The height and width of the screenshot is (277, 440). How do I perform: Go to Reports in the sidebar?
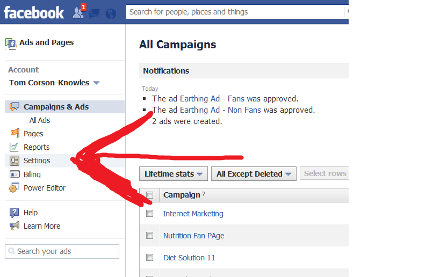(x=37, y=147)
